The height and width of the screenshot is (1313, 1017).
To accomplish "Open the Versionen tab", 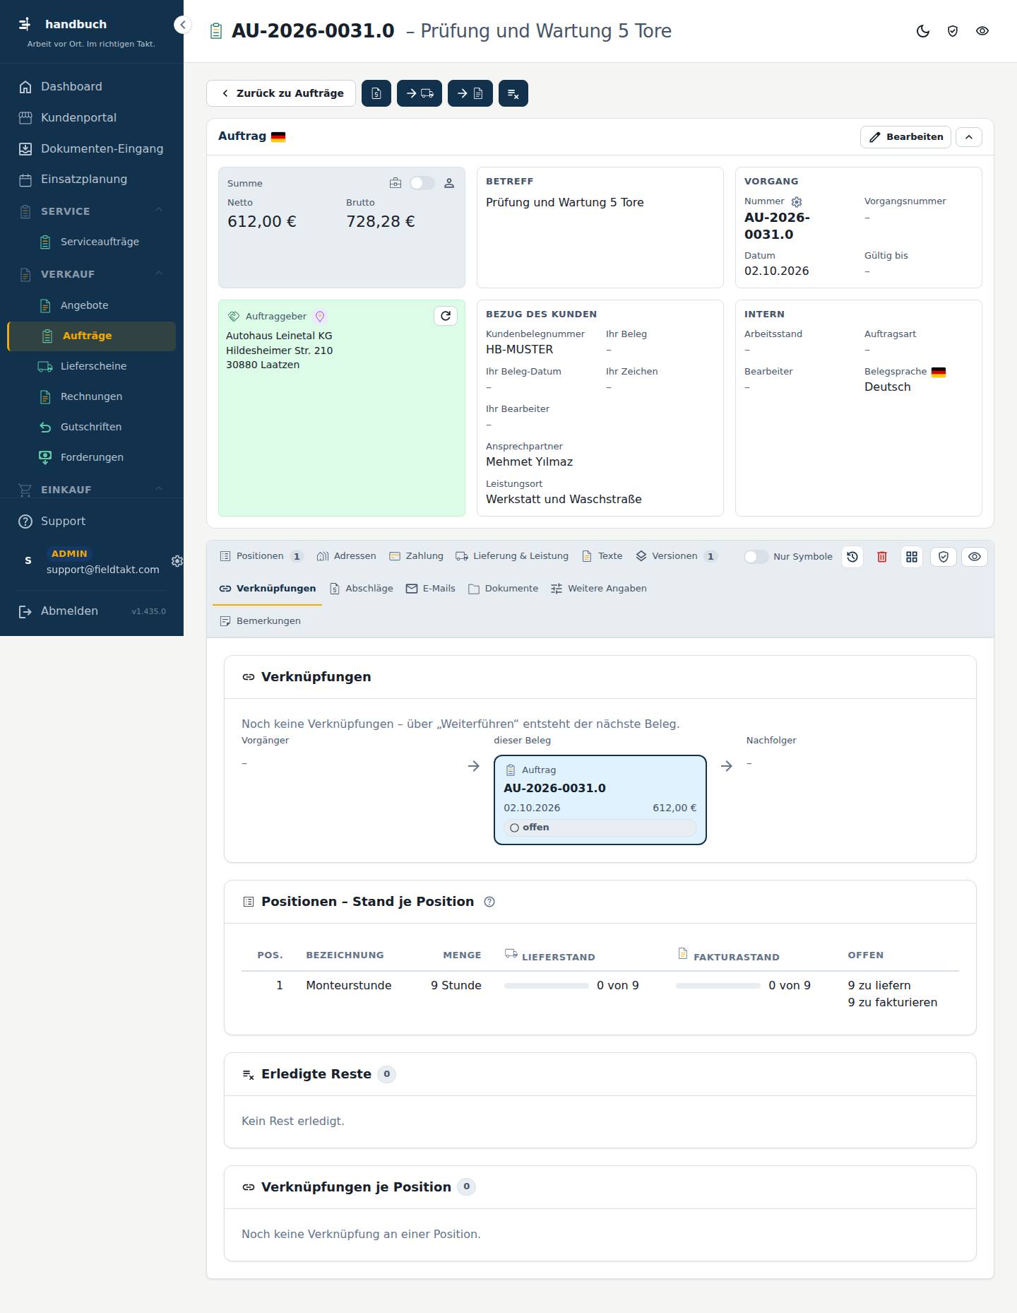I will [x=677, y=556].
